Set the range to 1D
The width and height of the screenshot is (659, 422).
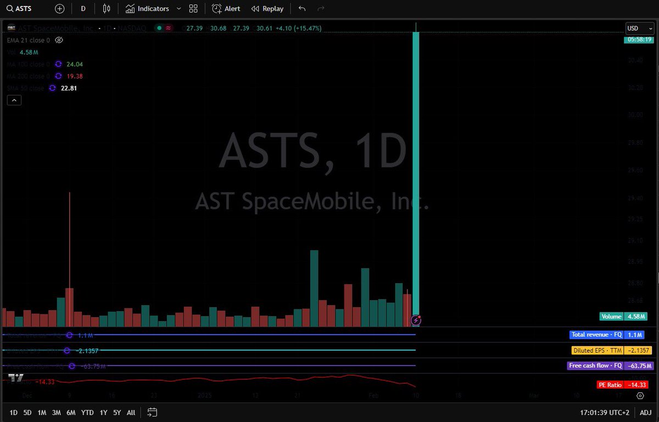click(14, 412)
